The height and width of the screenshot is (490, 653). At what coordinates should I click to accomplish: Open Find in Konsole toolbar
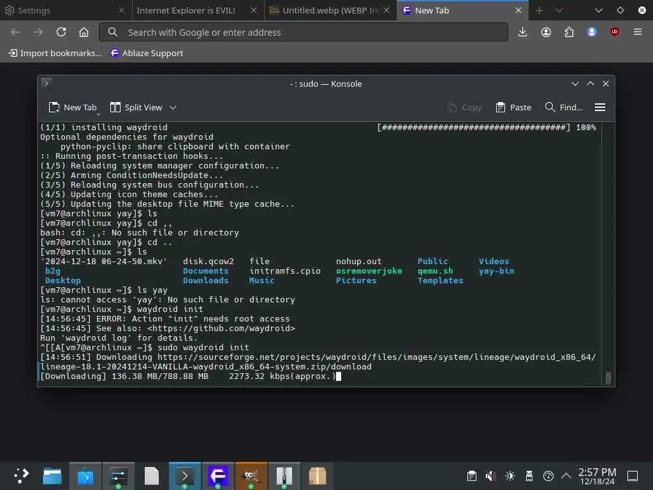click(x=564, y=107)
